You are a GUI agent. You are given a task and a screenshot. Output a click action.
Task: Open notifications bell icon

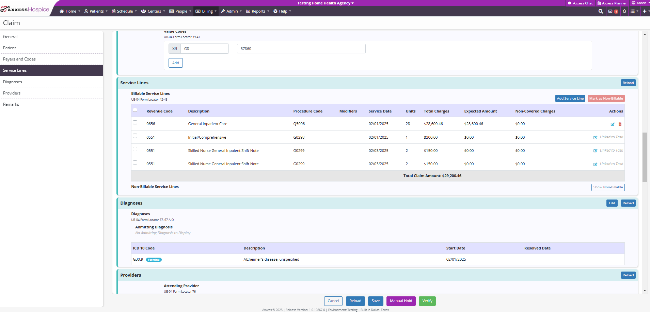624,11
